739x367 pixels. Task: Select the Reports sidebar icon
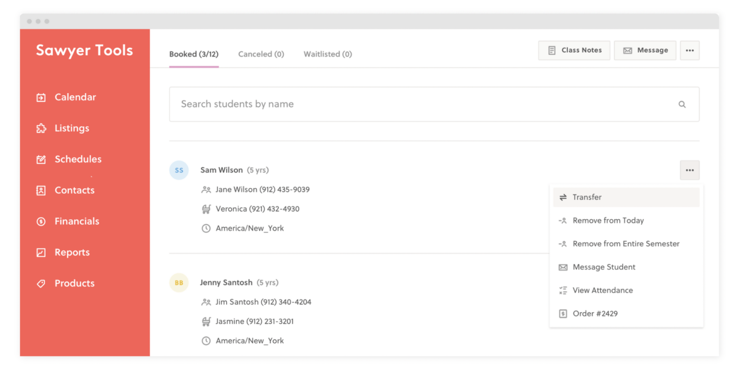pyautogui.click(x=41, y=252)
